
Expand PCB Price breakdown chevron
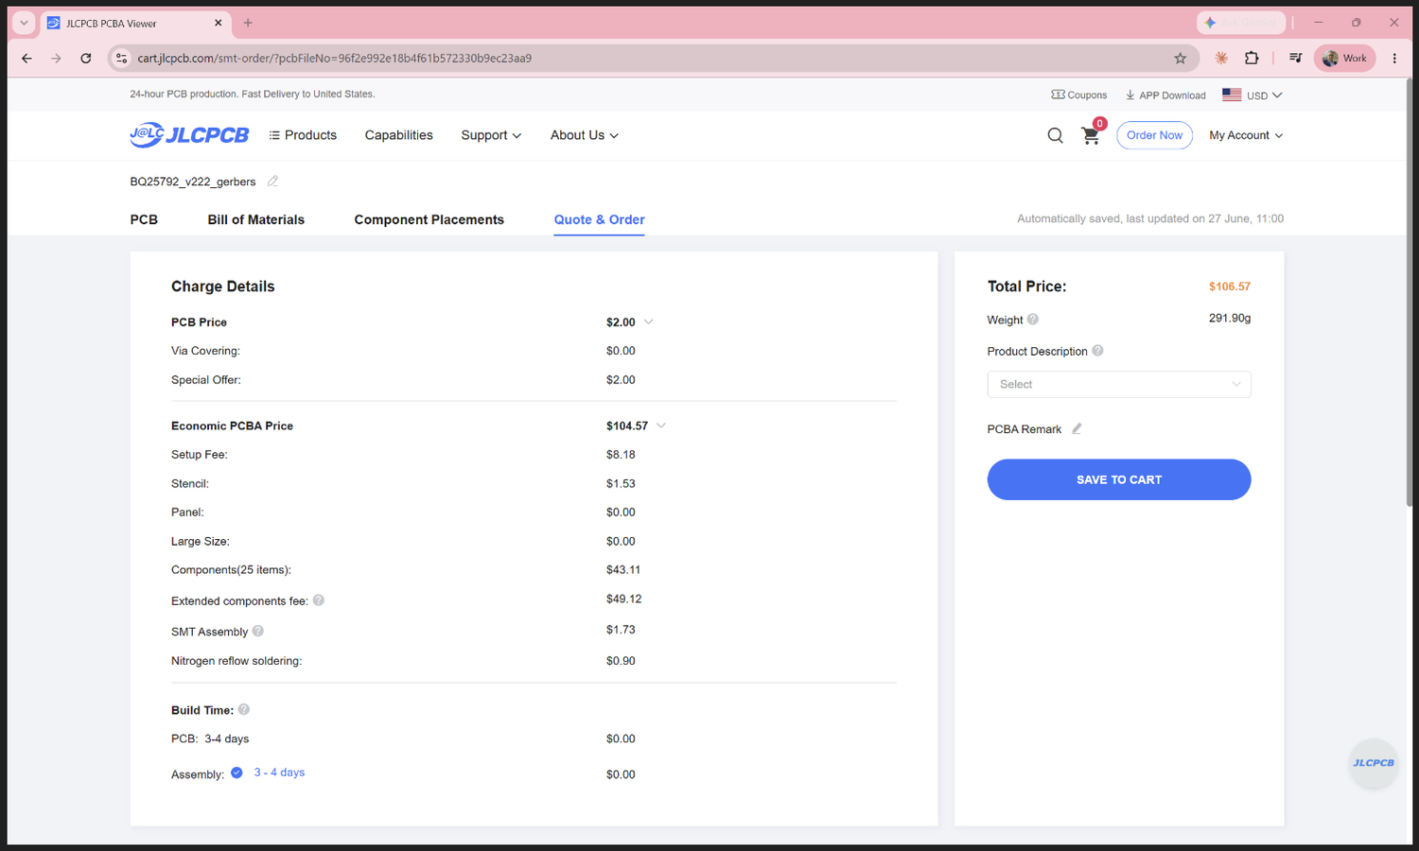pos(649,321)
